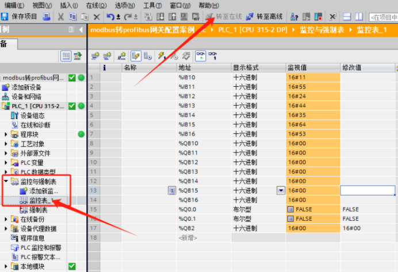The height and width of the screenshot is (272, 398).
Task: Split editor area horizontally icon
Action: click(347, 17)
